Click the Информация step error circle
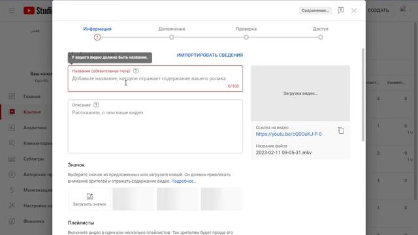This screenshot has width=418, height=235. click(x=97, y=37)
